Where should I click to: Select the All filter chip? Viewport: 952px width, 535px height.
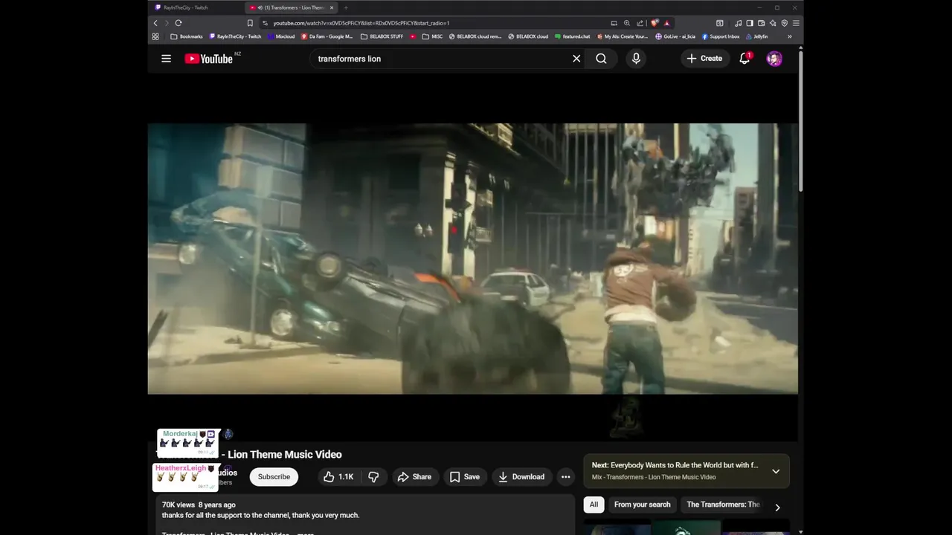click(594, 505)
